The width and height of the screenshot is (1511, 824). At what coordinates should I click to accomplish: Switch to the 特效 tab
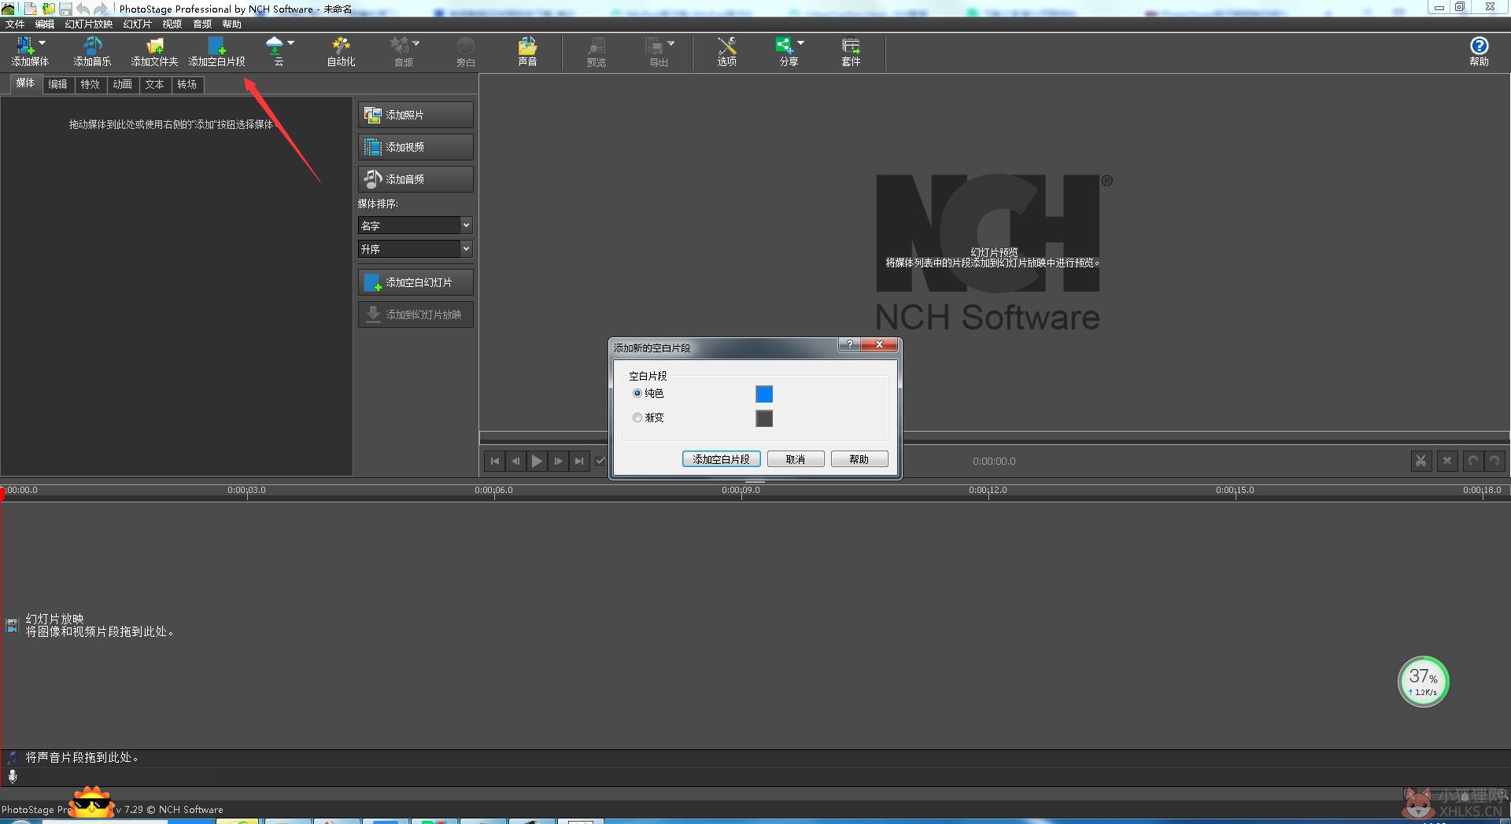click(x=90, y=84)
